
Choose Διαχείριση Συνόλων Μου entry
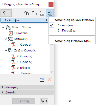point(73,41)
